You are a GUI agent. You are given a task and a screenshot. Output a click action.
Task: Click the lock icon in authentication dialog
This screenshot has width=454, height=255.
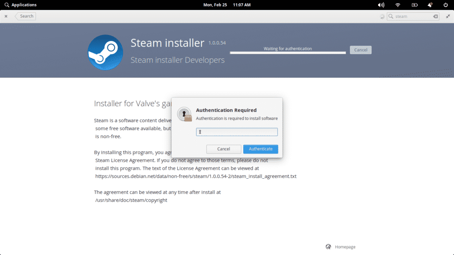coord(184,114)
